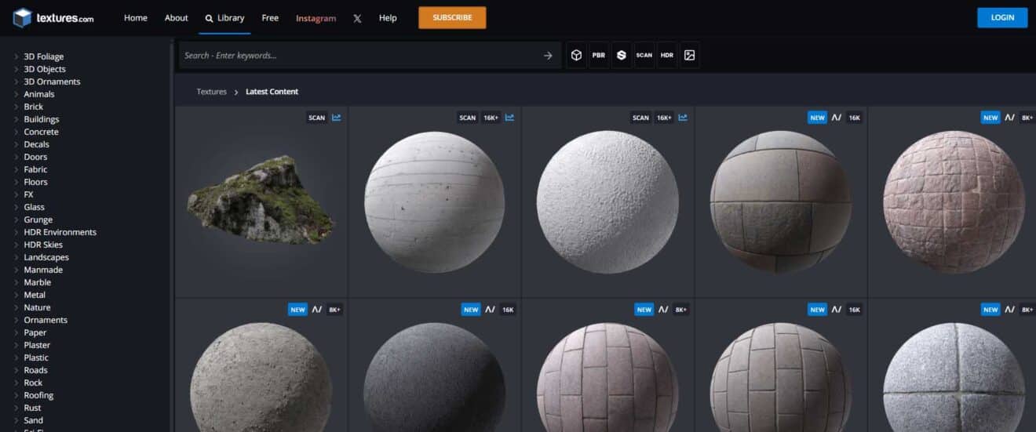Click the magnifier icon beside Library

(x=209, y=18)
